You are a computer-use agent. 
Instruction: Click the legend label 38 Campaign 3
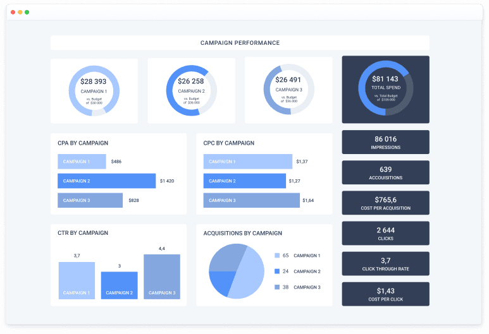(x=302, y=287)
